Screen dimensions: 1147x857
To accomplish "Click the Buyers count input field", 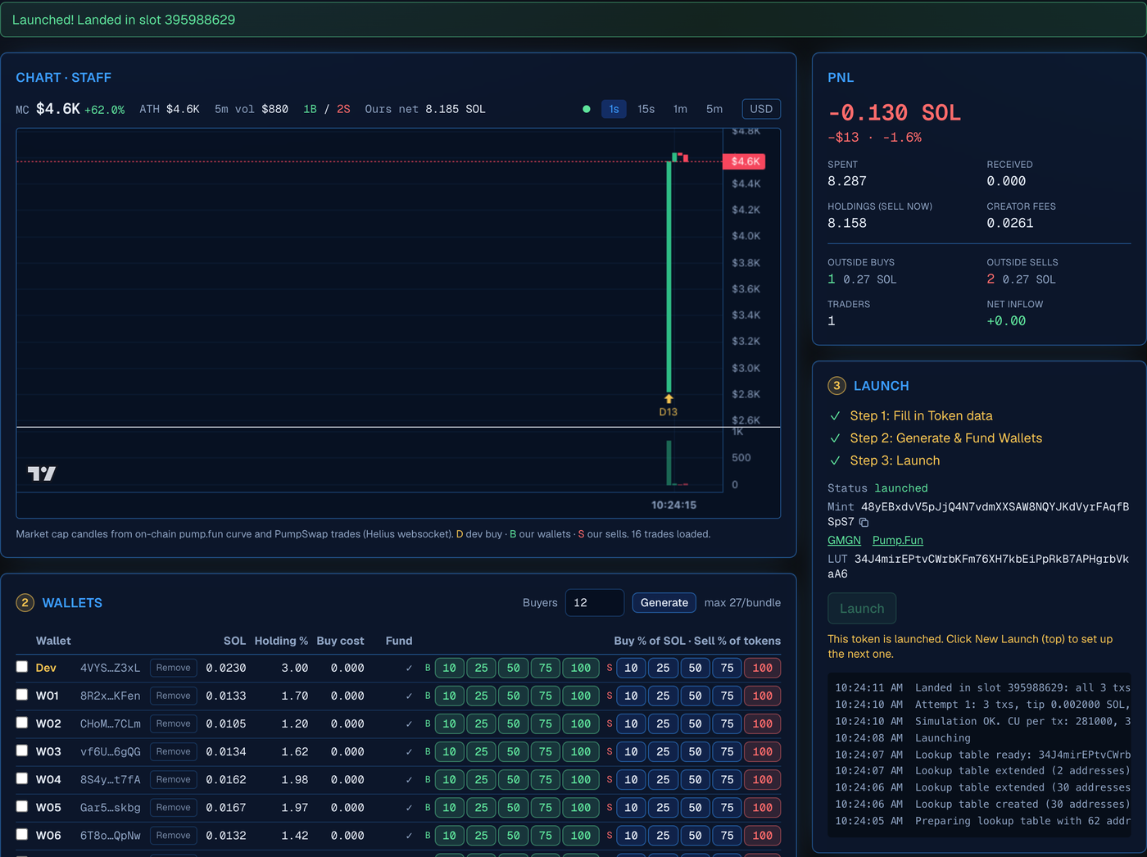I will [x=595, y=603].
